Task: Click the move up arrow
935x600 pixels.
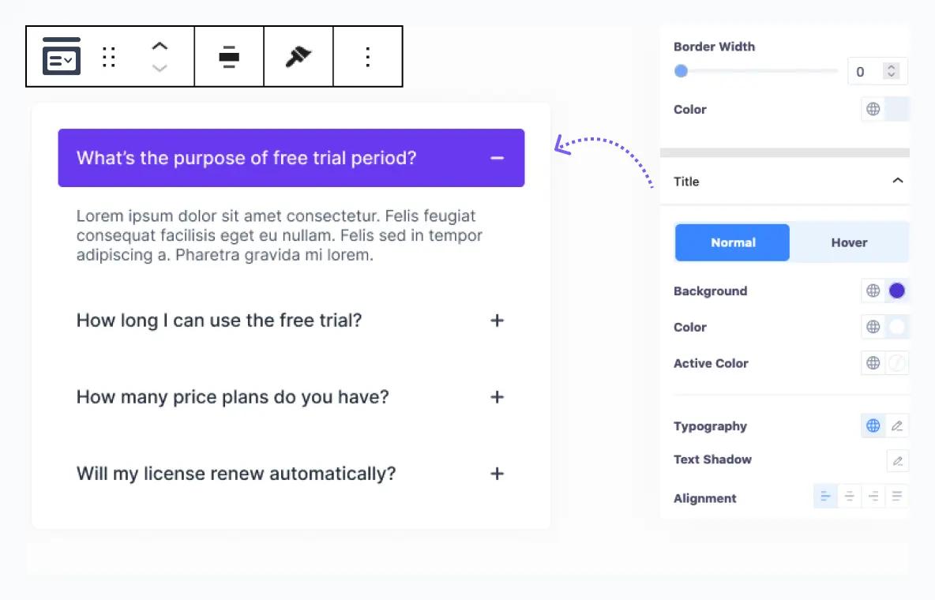Action: pos(160,47)
